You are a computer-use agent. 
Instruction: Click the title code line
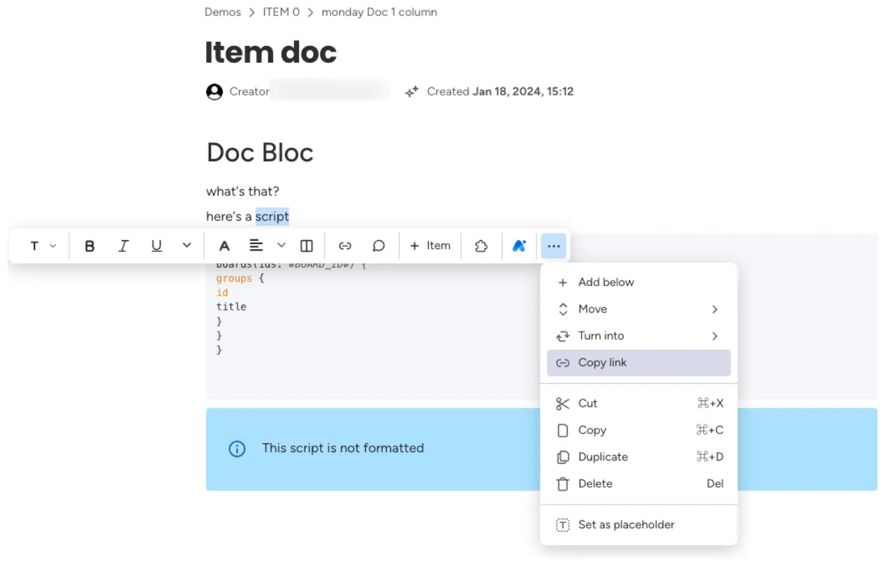tap(231, 306)
